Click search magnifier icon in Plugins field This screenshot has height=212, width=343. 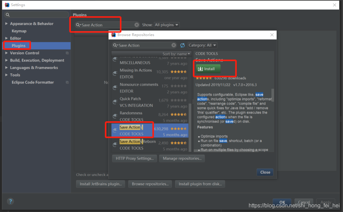(78, 25)
